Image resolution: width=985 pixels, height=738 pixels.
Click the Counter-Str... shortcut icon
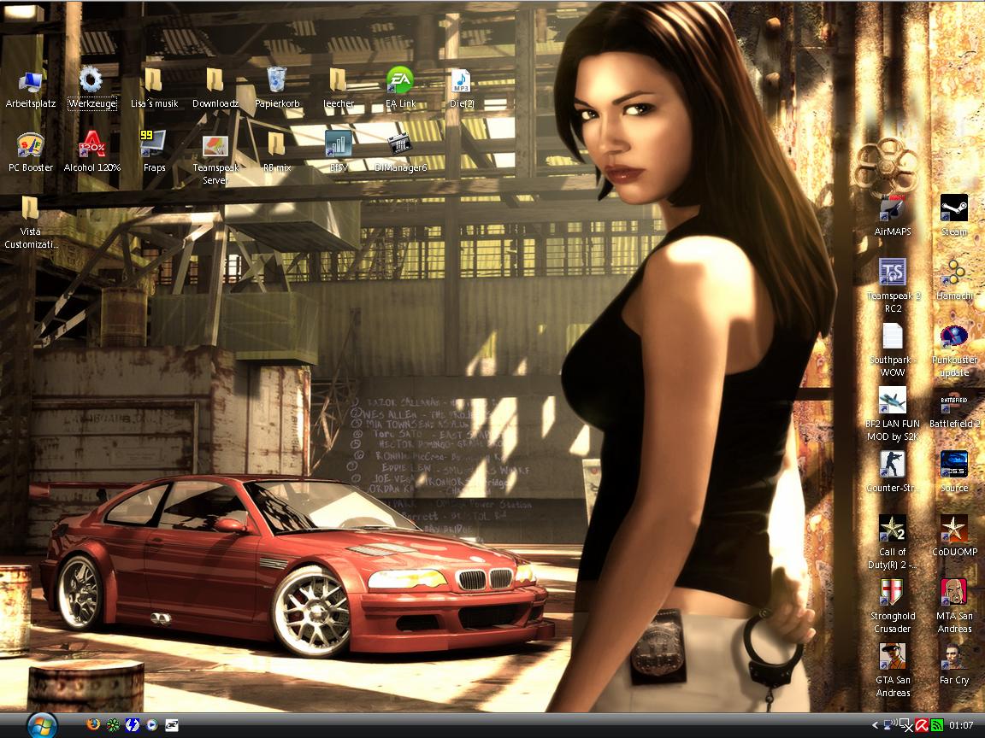click(x=892, y=465)
